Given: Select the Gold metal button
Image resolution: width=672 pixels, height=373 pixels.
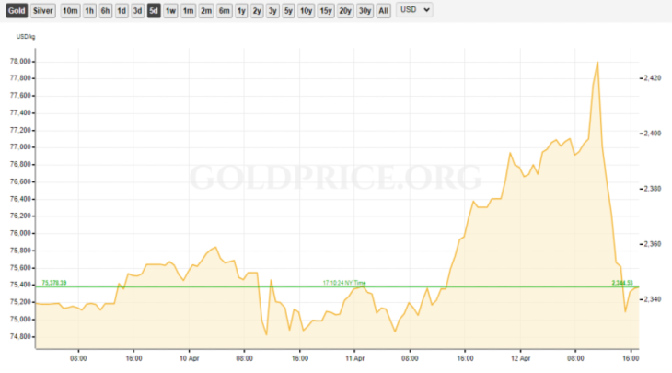Looking at the screenshot, I should 17,11.
